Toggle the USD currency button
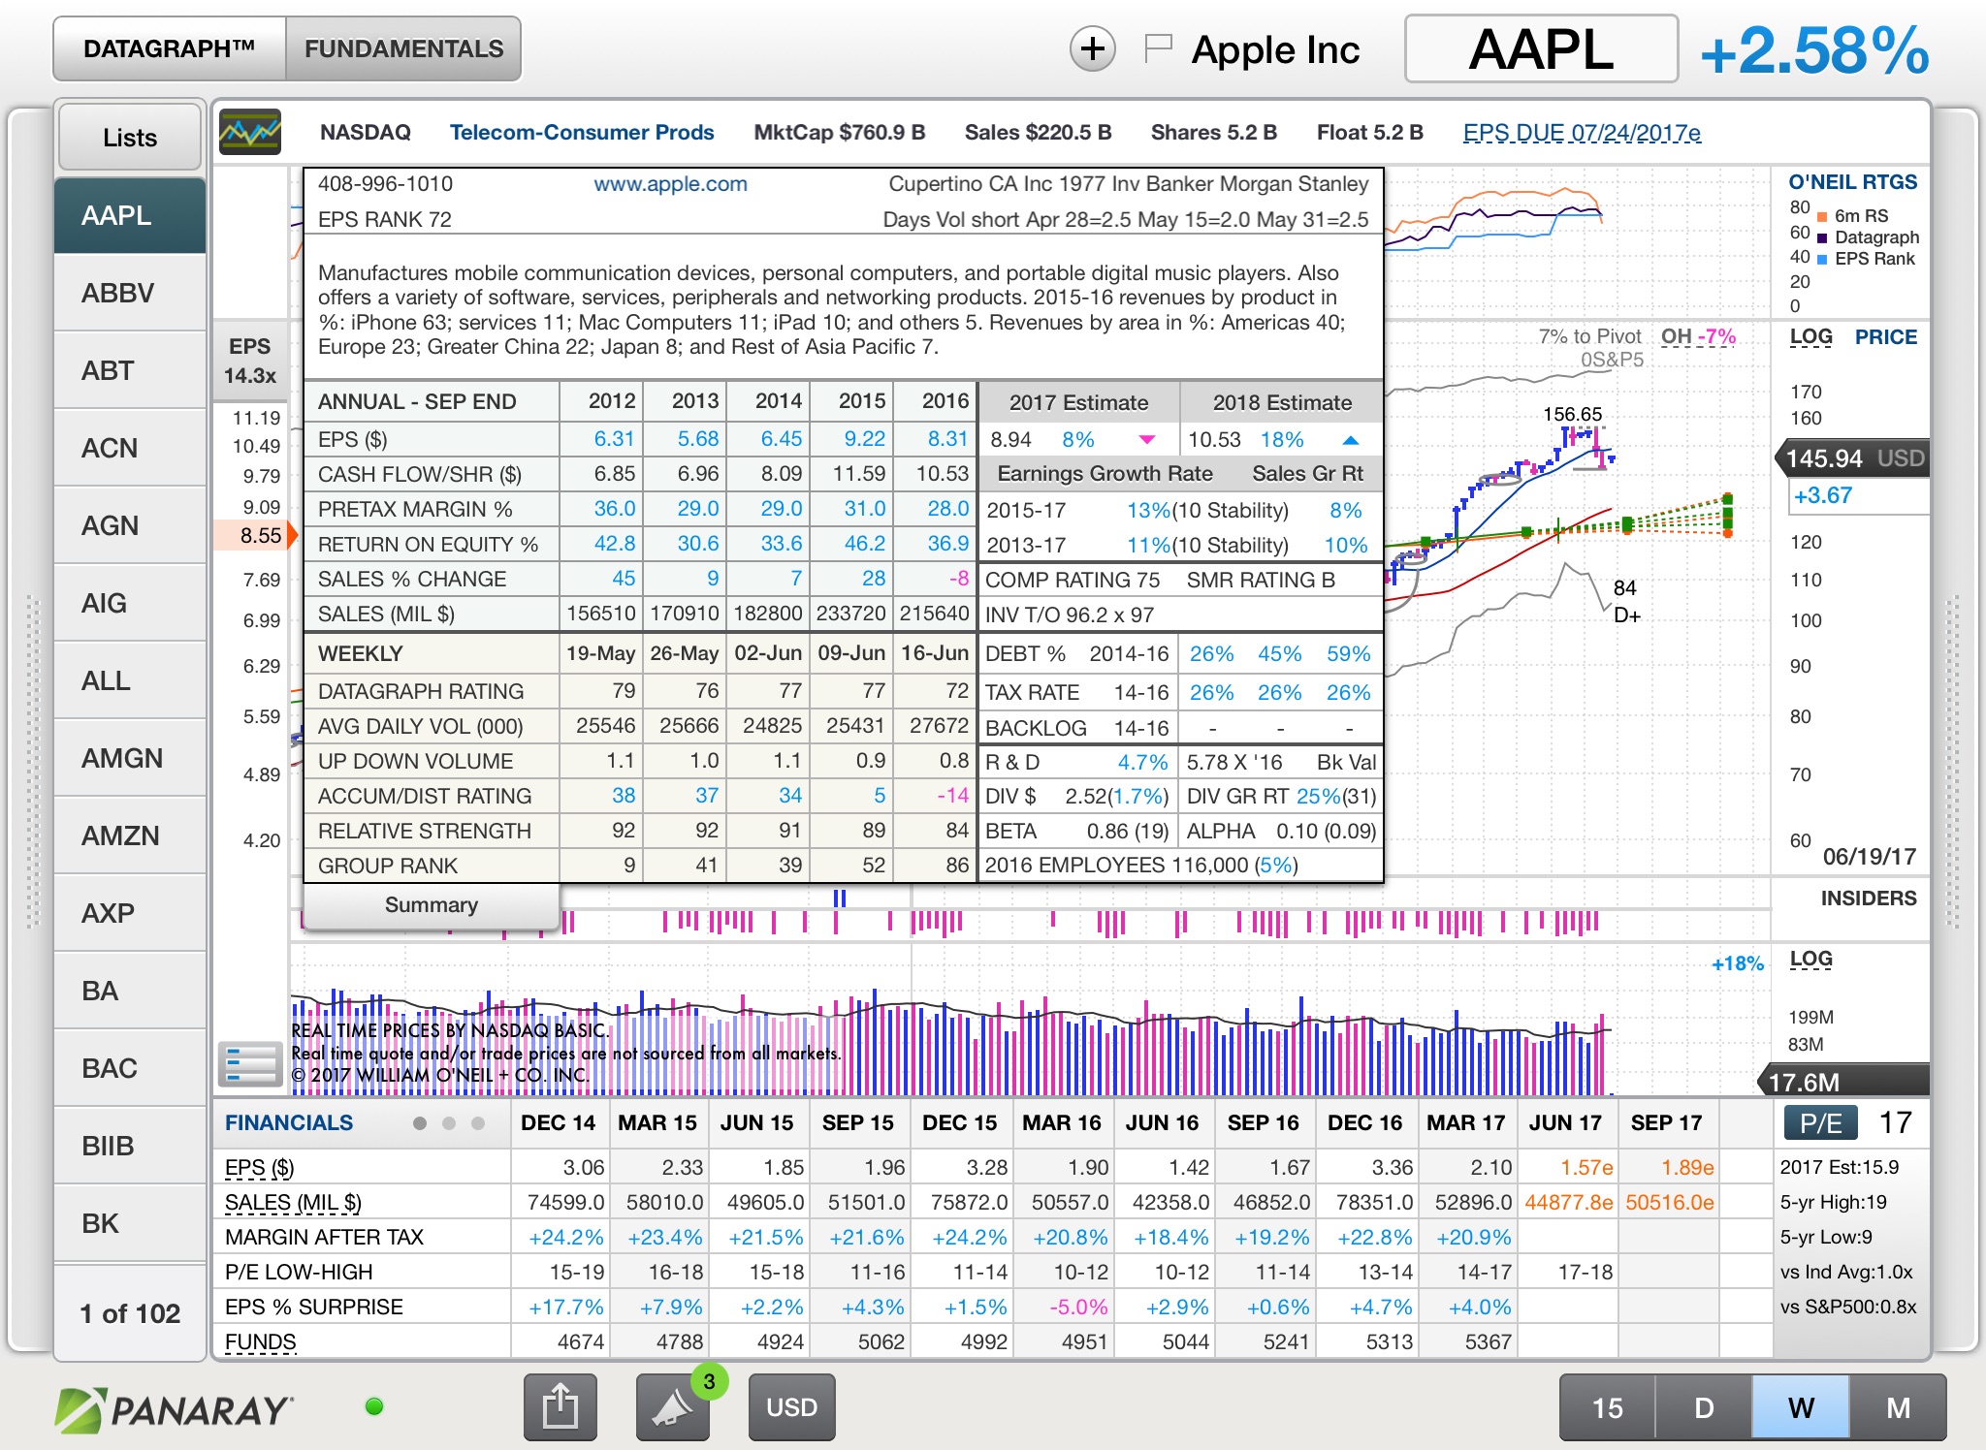1986x1450 pixels. pos(791,1407)
